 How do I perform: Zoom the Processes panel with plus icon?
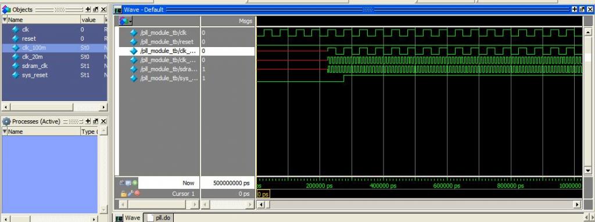(x=88, y=121)
